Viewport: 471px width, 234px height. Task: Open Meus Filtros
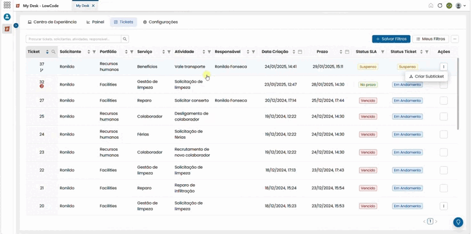tap(431, 39)
